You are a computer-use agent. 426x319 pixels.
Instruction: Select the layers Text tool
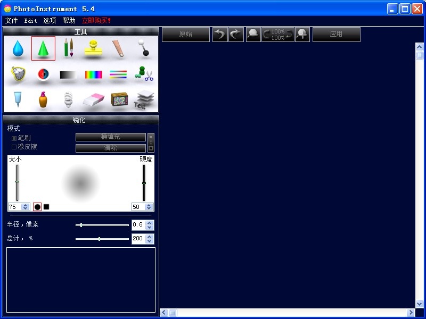[144, 99]
